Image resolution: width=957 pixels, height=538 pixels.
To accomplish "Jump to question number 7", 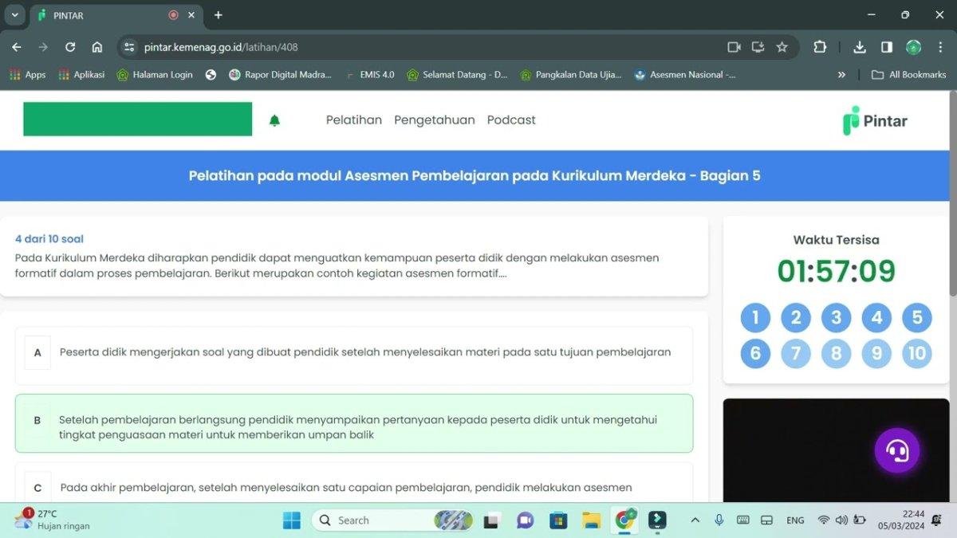I will (x=795, y=353).
